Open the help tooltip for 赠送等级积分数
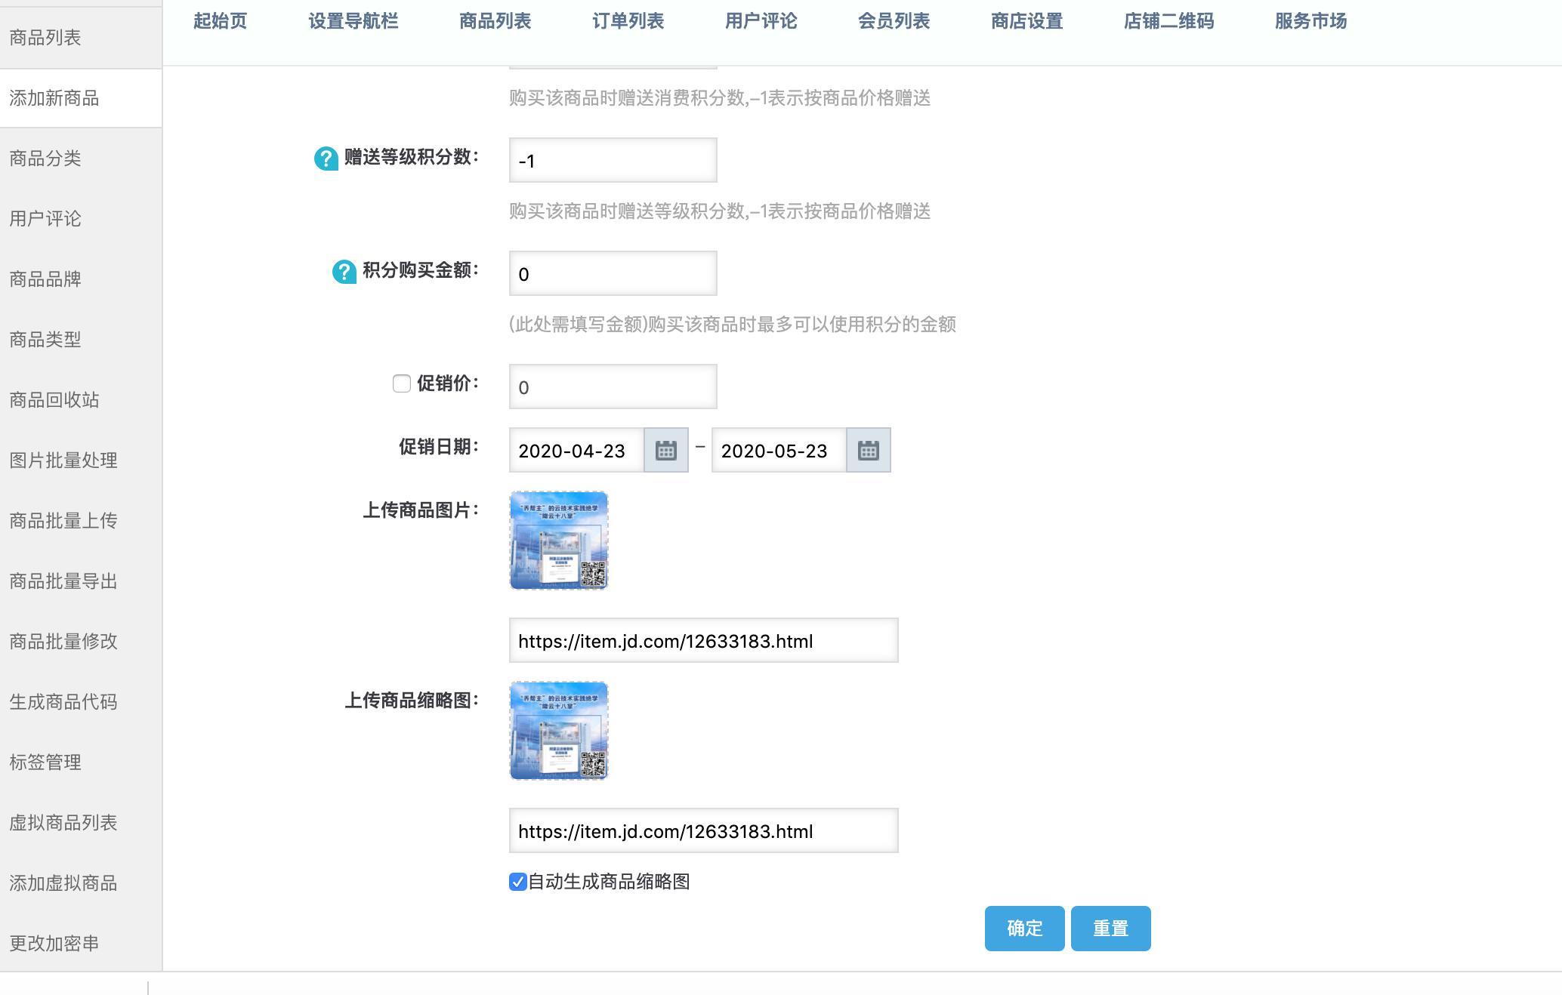 pyautogui.click(x=325, y=156)
